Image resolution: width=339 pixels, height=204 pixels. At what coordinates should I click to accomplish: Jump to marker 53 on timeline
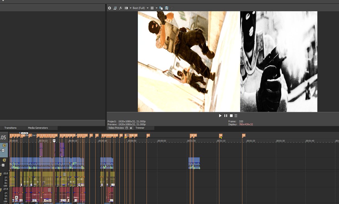pos(97,136)
